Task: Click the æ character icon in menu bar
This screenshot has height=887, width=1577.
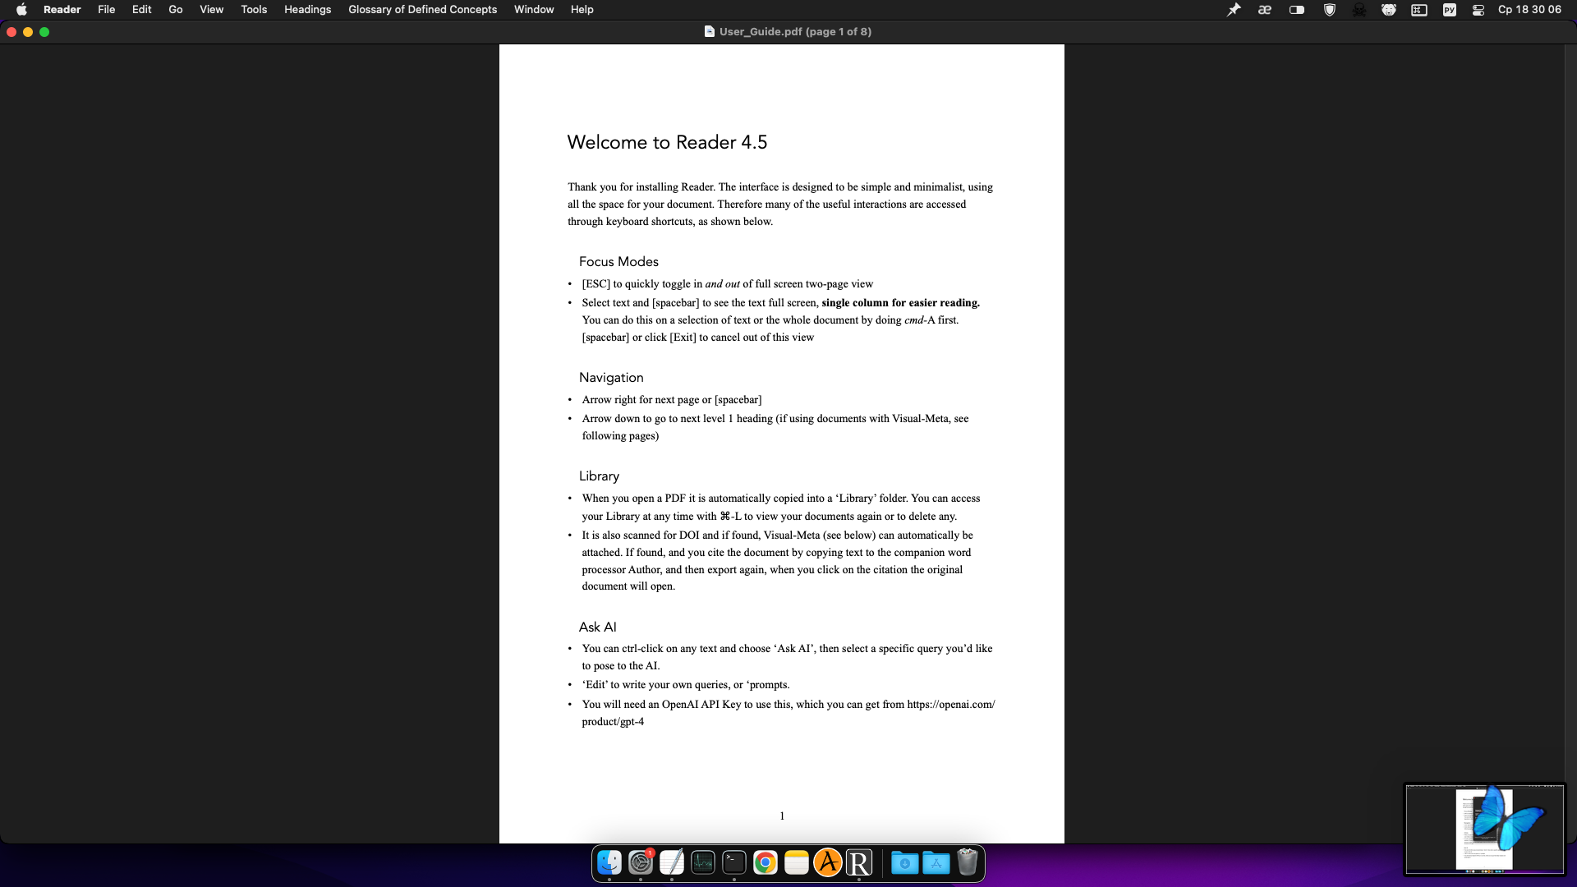Action: [1265, 10]
